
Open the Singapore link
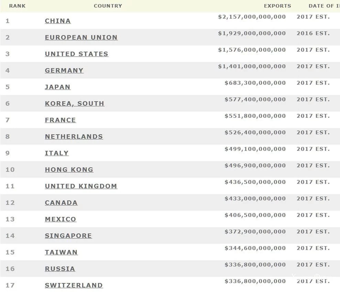click(68, 236)
